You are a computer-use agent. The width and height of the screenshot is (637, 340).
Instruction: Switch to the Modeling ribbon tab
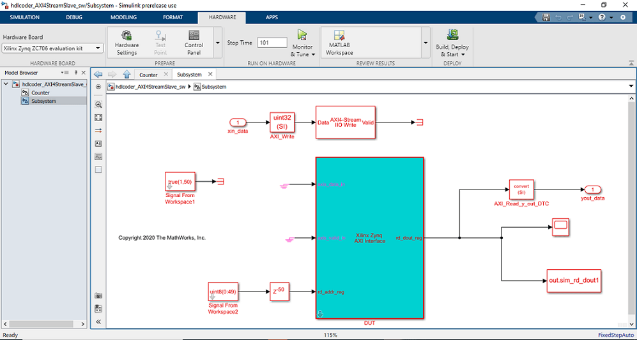pos(123,17)
